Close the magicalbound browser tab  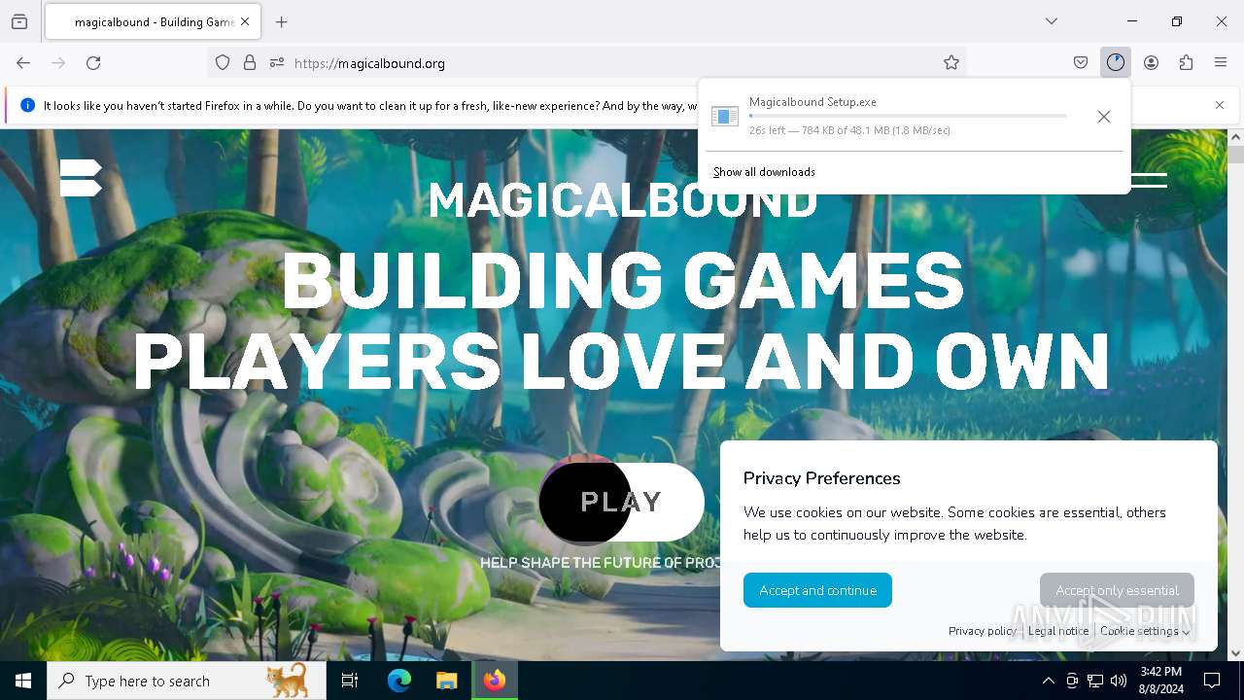coord(245,21)
